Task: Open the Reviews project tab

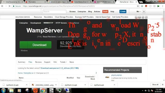Action: pos(38,62)
